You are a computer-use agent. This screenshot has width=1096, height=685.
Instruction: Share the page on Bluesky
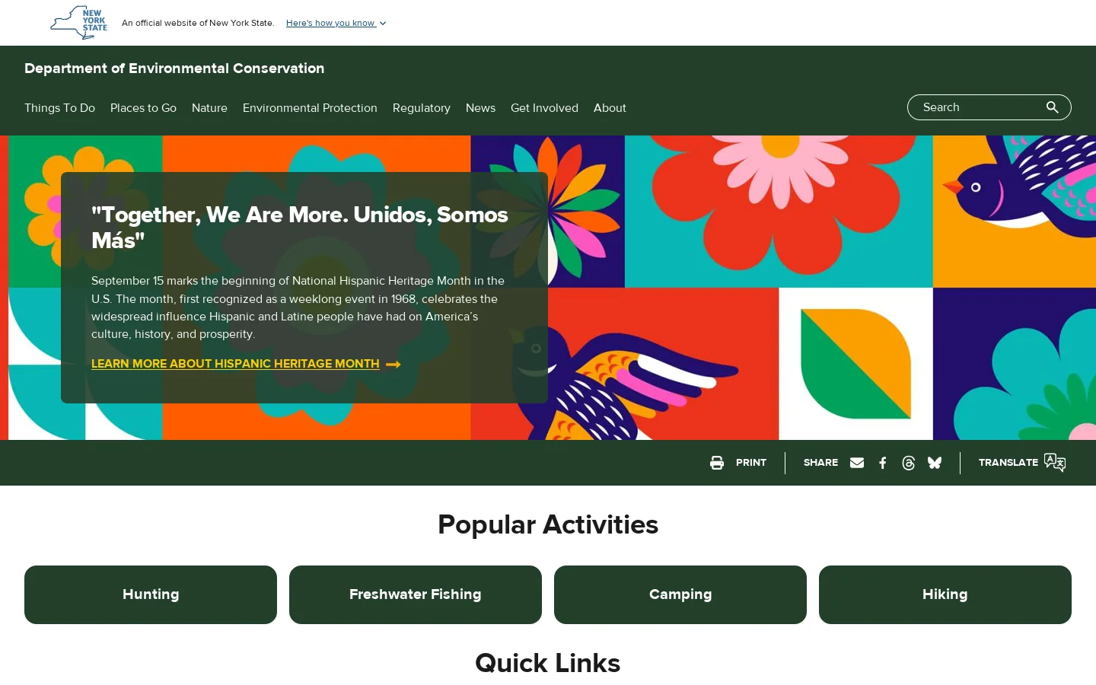click(x=935, y=463)
